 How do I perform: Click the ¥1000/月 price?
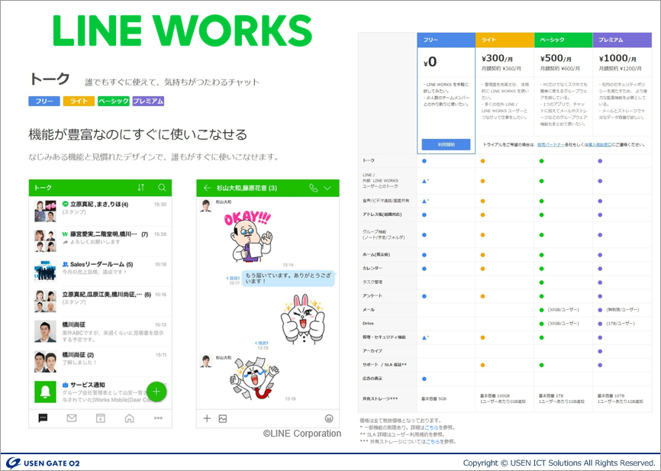click(x=617, y=59)
